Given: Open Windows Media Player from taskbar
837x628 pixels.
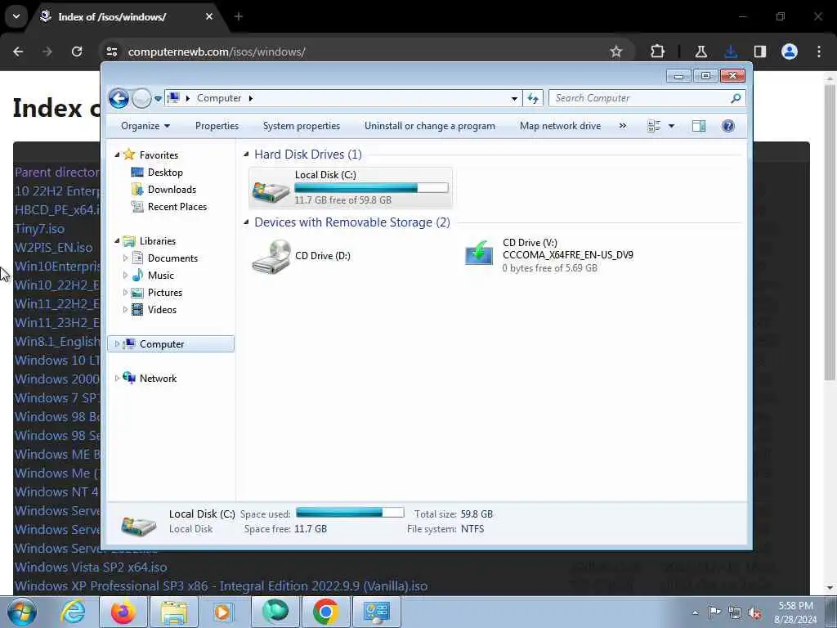Looking at the screenshot, I should (x=222, y=612).
